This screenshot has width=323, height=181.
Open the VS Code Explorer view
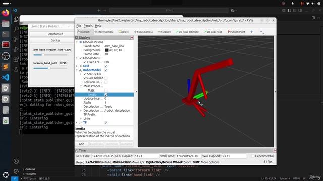coord(16,19)
